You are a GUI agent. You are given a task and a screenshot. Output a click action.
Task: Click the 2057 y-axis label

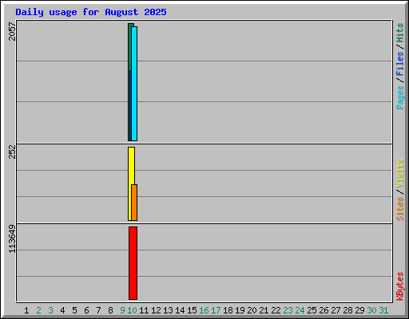[12, 31]
